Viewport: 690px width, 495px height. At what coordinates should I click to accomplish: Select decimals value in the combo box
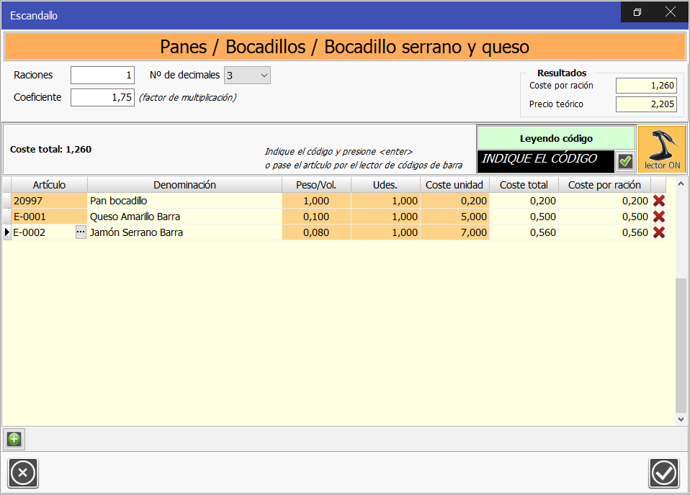click(247, 75)
